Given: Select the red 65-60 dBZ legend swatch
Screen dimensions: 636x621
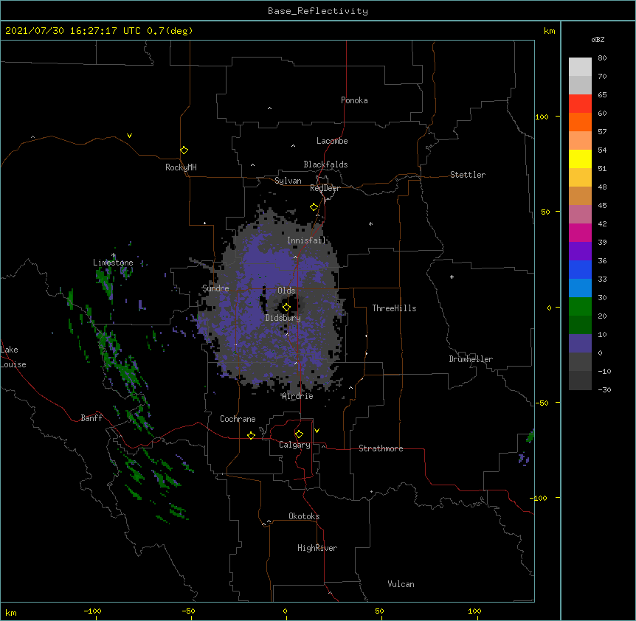Looking at the screenshot, I should point(580,103).
